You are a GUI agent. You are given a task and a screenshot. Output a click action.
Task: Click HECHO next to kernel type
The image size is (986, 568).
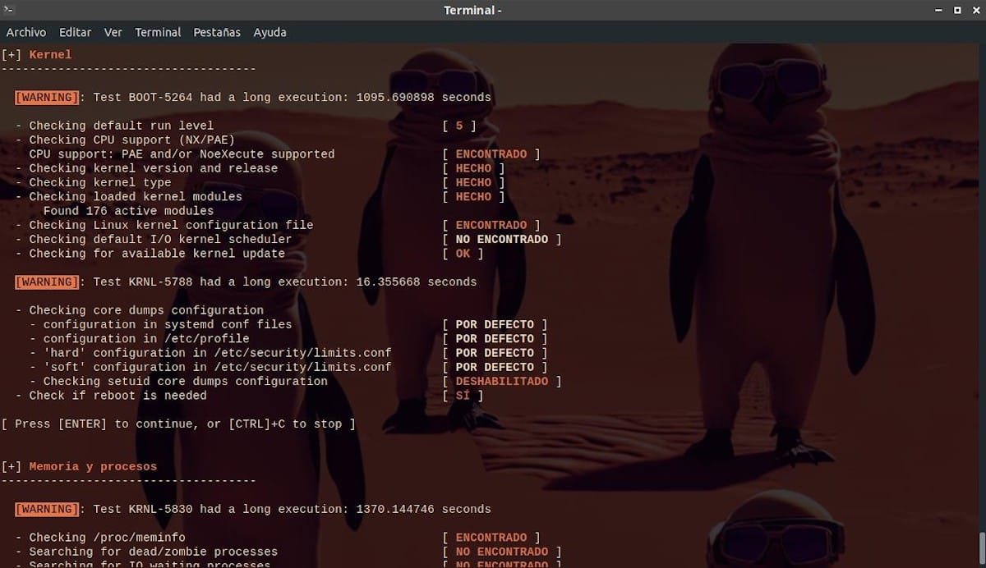tap(473, 182)
